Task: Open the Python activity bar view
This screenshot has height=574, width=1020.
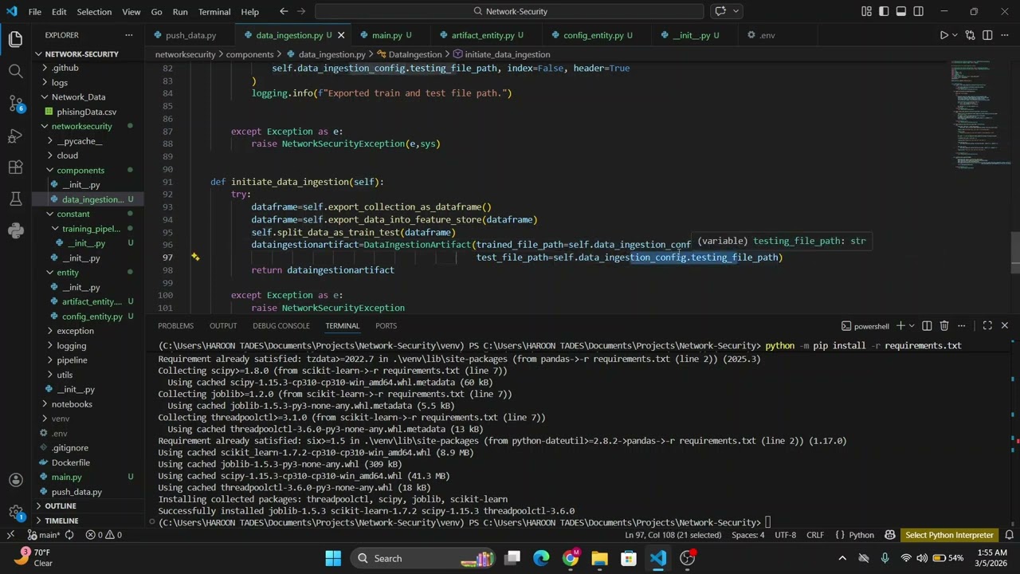Action: click(x=15, y=230)
